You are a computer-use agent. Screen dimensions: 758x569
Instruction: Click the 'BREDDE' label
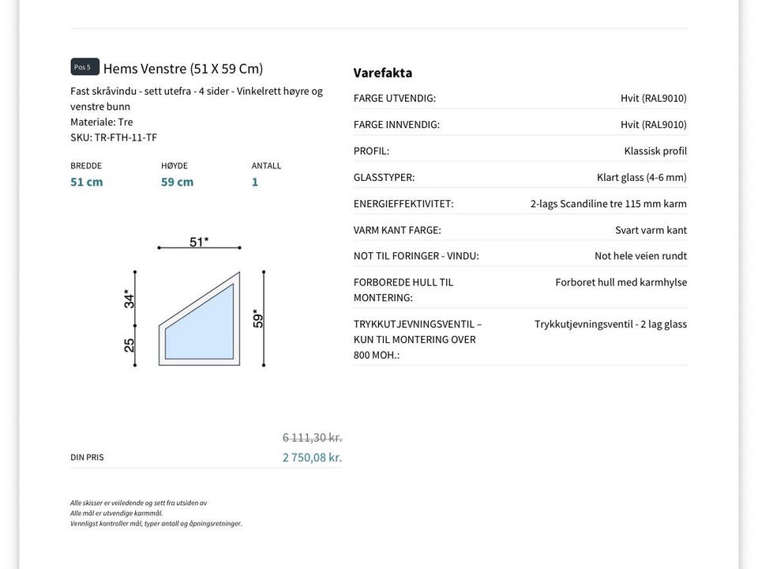tap(86, 165)
